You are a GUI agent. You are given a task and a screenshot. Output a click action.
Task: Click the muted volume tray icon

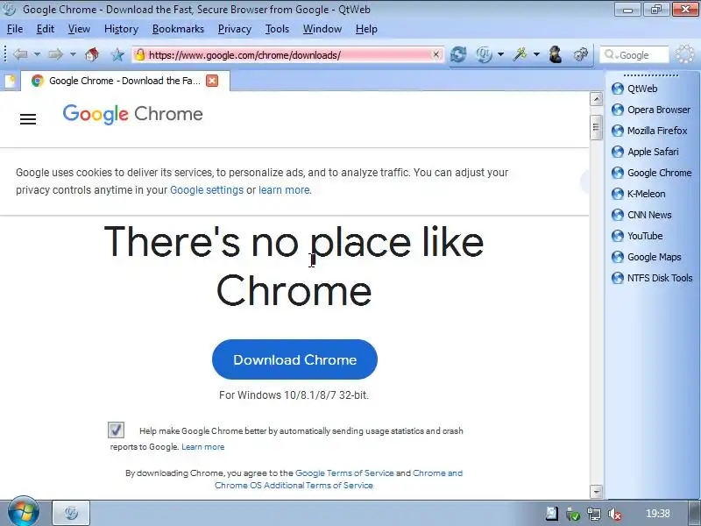(x=615, y=514)
